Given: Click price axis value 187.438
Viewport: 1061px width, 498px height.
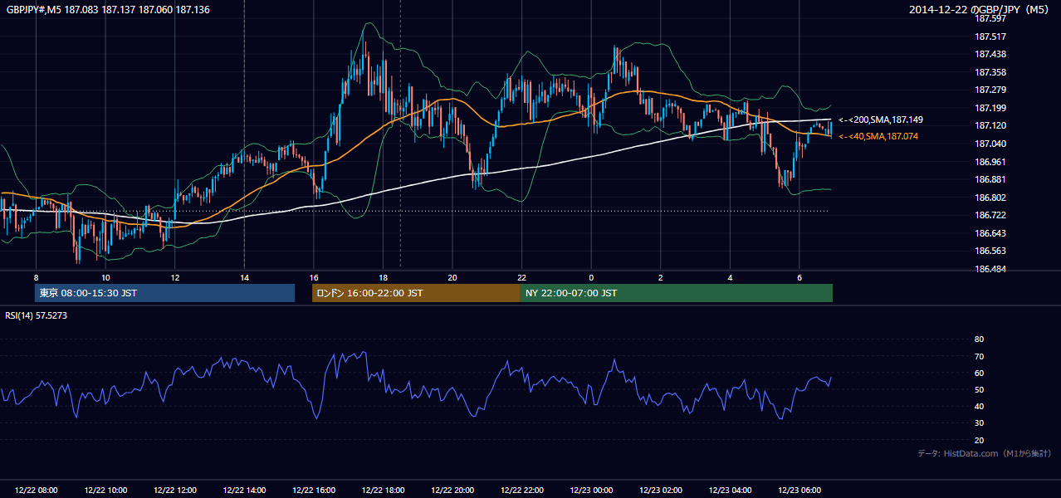Looking at the screenshot, I should click(x=991, y=54).
